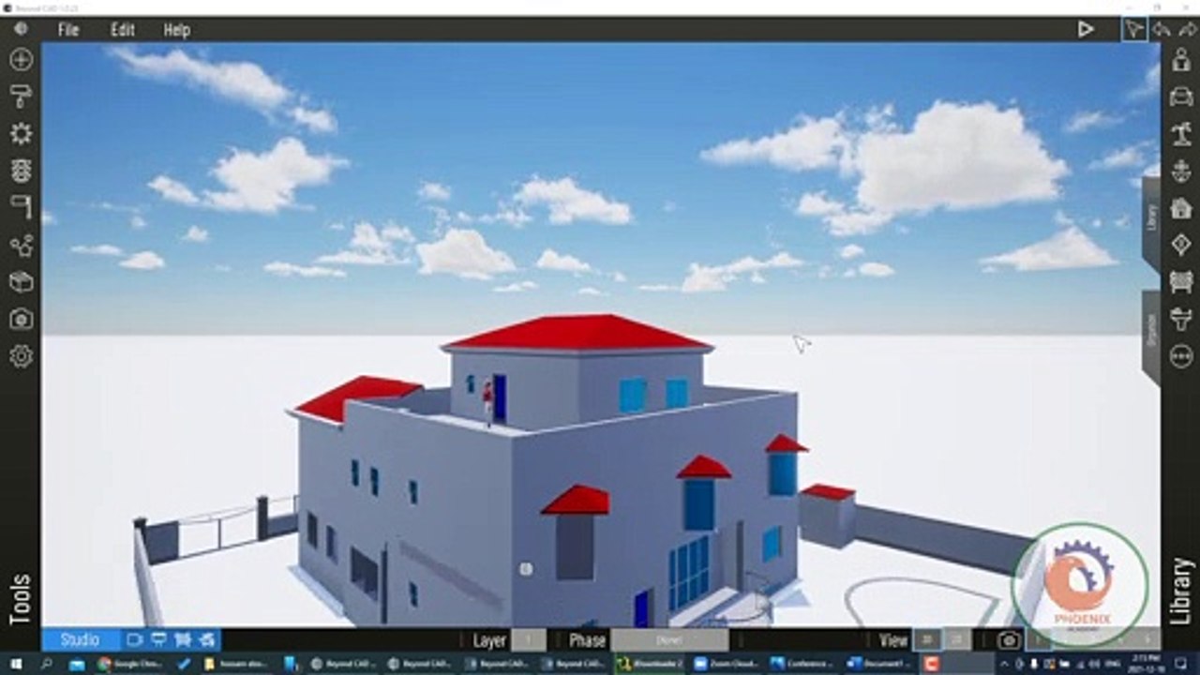1200x675 pixels.
Task: Click the half-circle icon at top left
Action: coord(21,29)
